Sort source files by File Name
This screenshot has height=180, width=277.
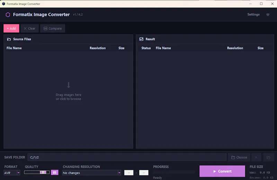pos(14,48)
